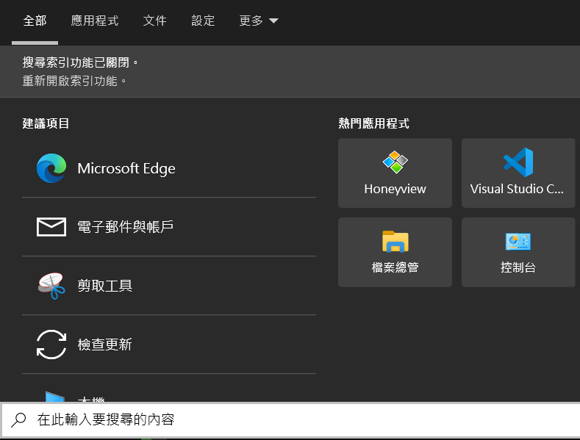The height and width of the screenshot is (440, 580).
Task: Select the 剪取工具 label
Action: click(x=104, y=286)
